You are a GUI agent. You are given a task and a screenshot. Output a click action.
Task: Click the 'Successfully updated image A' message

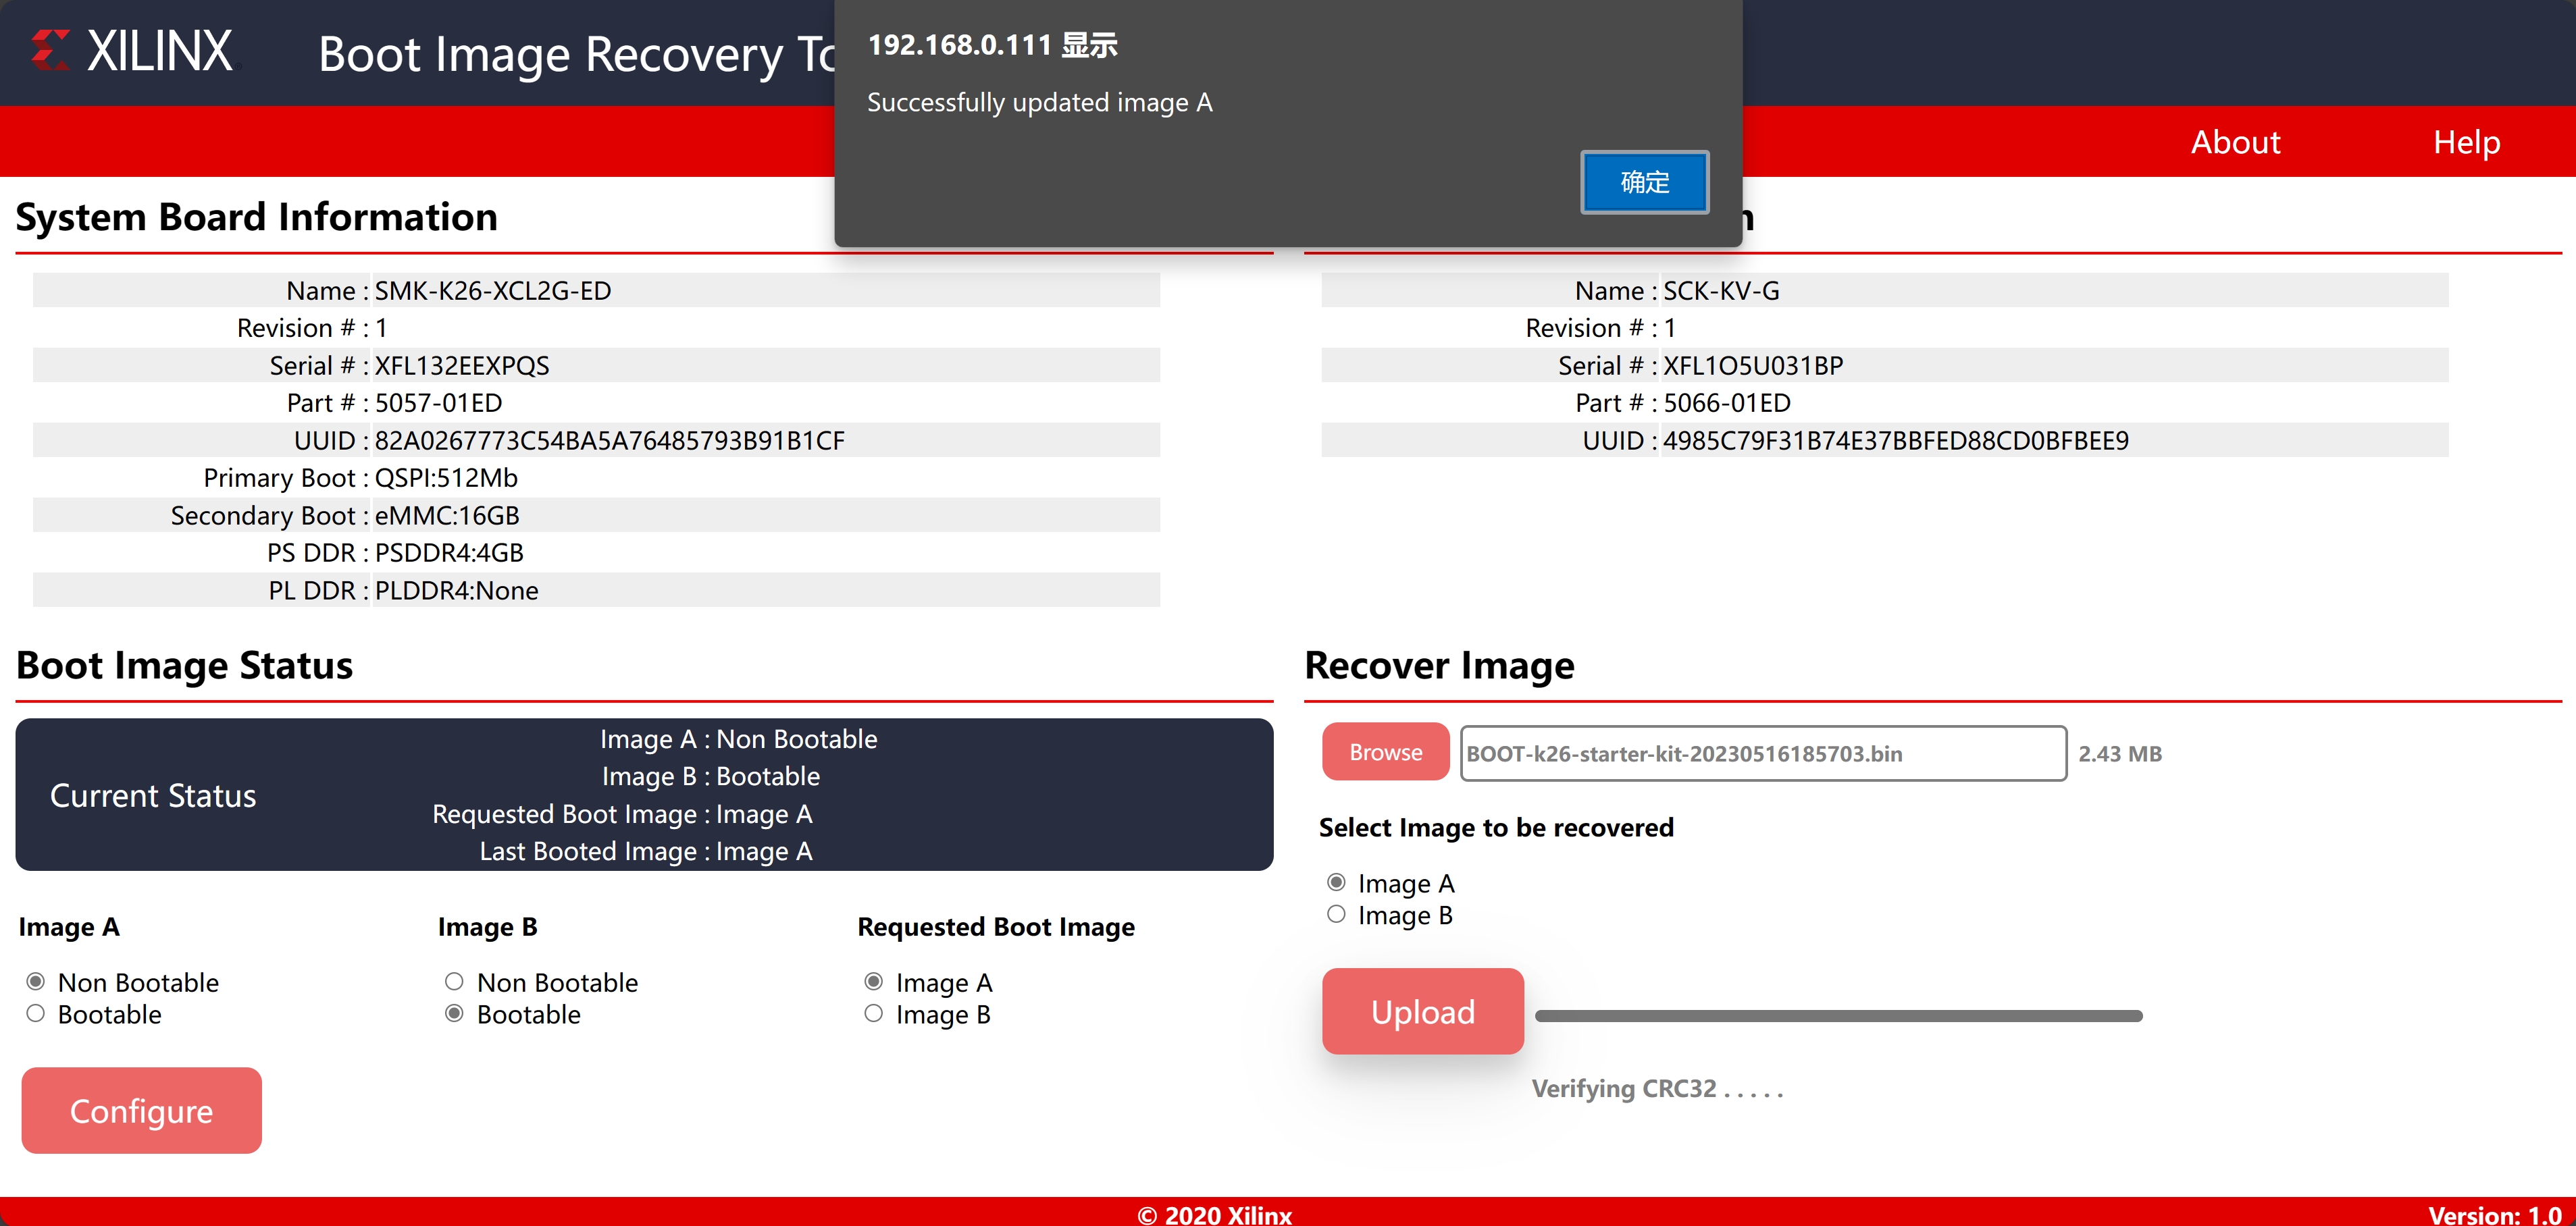(x=1040, y=102)
